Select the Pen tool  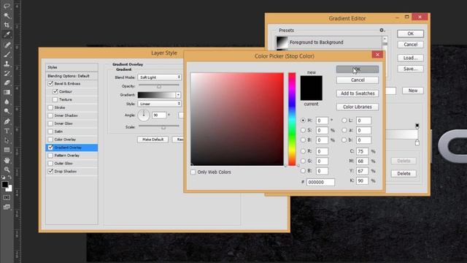tap(7, 121)
